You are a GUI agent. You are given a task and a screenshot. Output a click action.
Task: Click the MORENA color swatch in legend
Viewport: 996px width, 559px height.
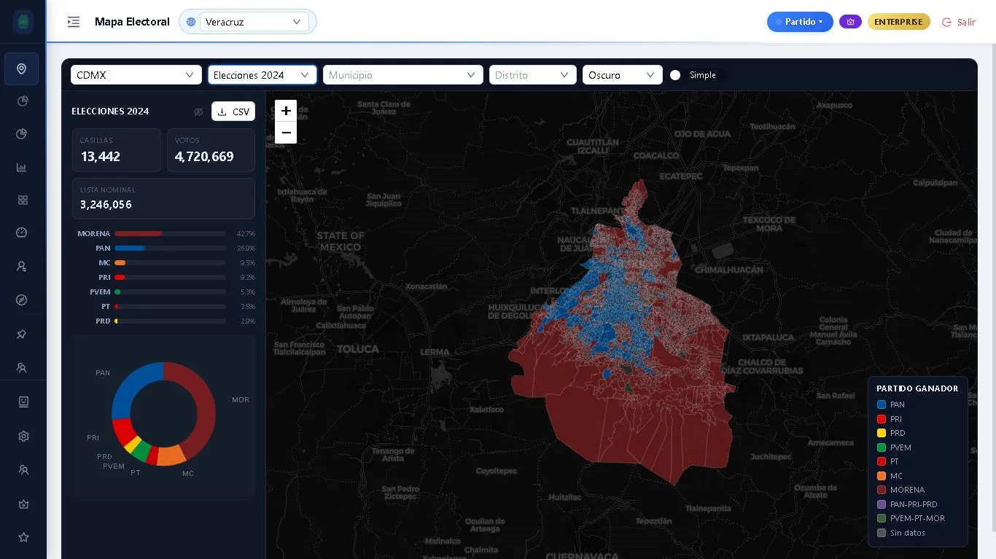click(x=882, y=490)
